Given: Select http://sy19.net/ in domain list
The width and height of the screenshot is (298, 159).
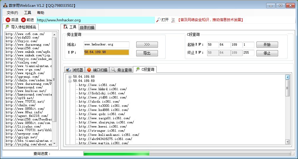Looking at the screenshot, I should pyautogui.click(x=20, y=98).
